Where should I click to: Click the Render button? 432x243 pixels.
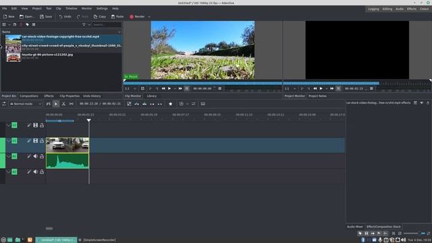137,17
